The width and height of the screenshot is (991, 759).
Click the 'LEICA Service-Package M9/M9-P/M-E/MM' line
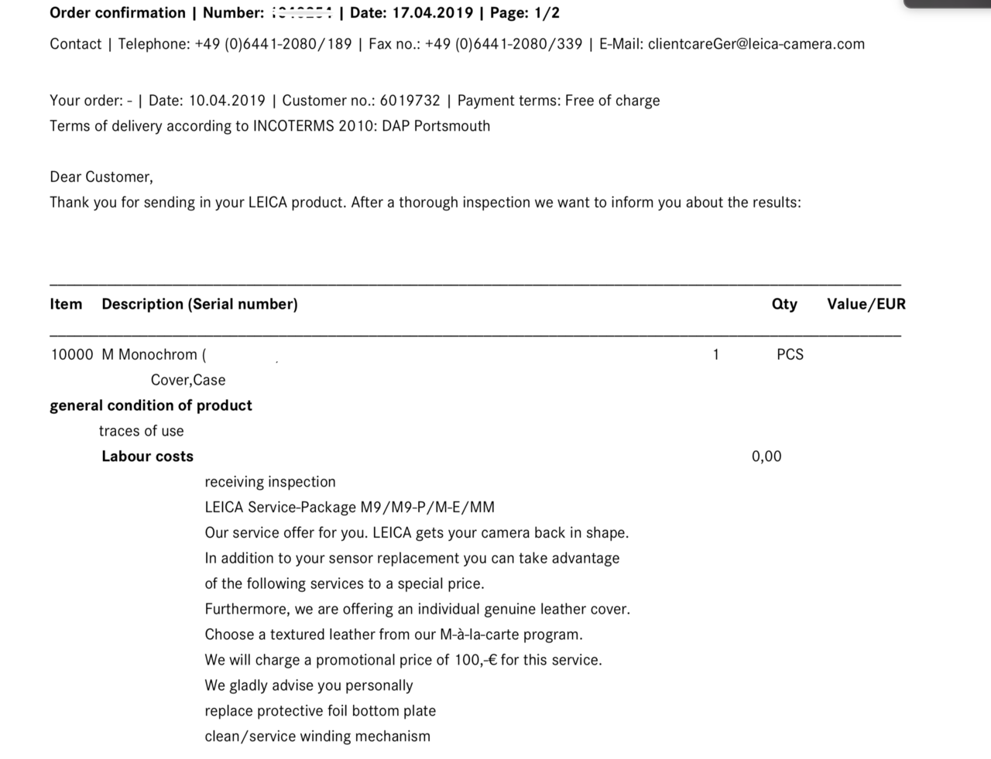click(x=349, y=508)
